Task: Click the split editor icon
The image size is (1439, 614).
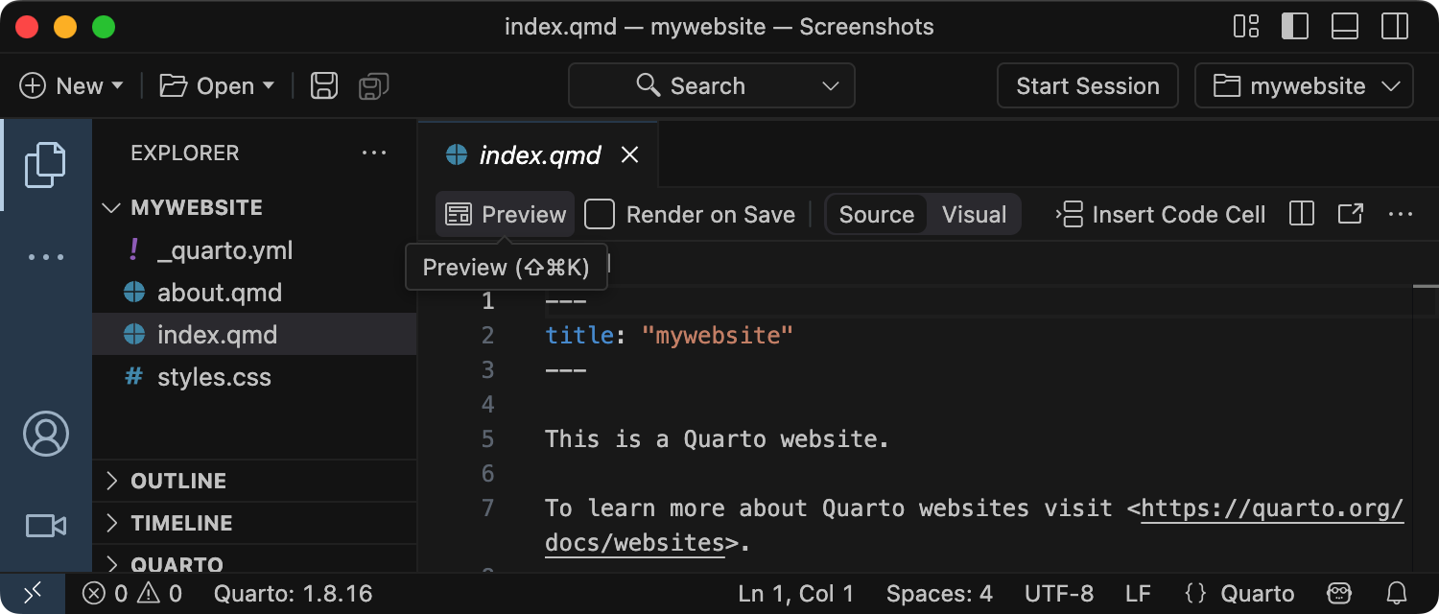Action: tap(1301, 214)
